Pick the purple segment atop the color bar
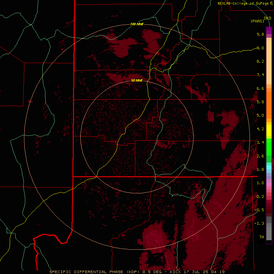Viewport: 274px width, 274px height. pos(269,30)
